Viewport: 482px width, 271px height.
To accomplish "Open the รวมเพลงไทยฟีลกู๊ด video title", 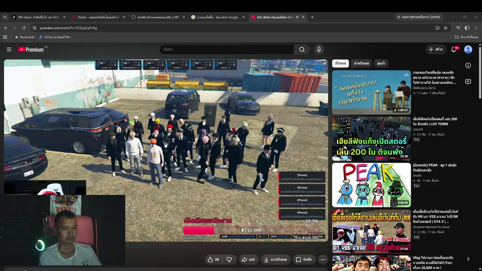I will [435, 77].
